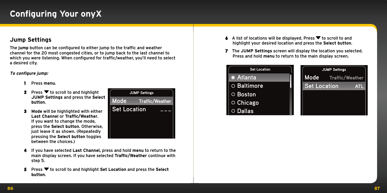Click the 'Traffic/Weather' value in left screen
This screenshot has width=387, height=193.
coord(155,101)
